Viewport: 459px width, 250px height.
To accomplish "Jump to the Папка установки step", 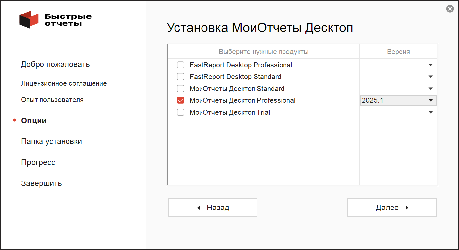I will 51,141.
